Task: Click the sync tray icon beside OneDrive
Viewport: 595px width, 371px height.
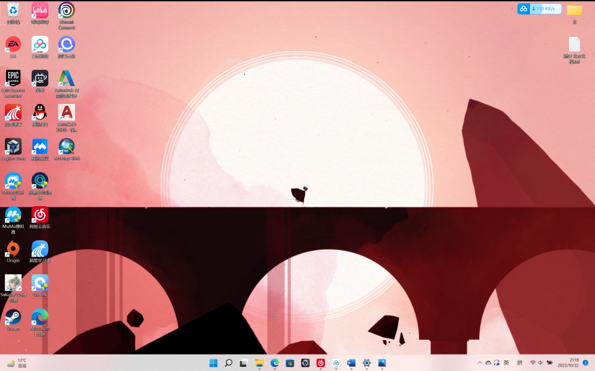Action: pos(496,363)
